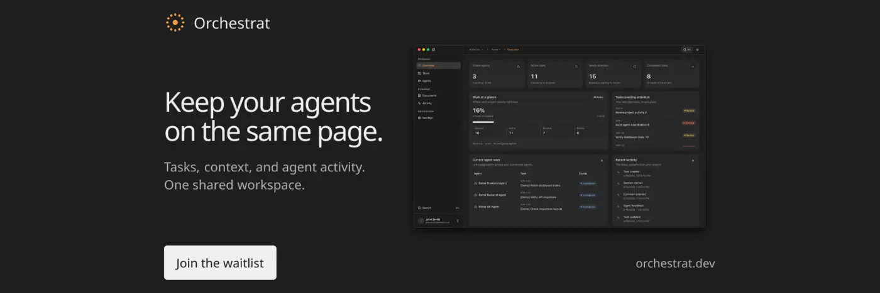
Task: Click the Online agents card icon
Action: [519, 67]
